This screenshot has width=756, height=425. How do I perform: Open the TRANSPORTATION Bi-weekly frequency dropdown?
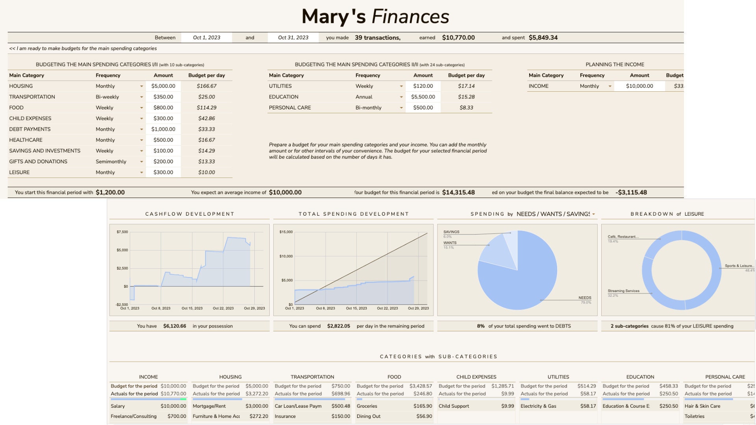[x=142, y=97]
